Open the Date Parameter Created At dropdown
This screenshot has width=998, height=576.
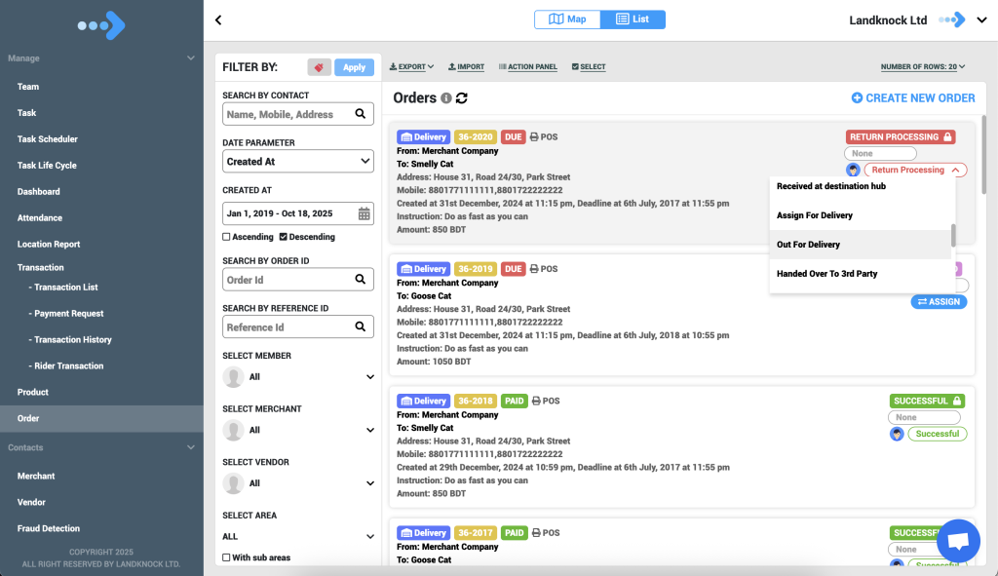tap(297, 162)
